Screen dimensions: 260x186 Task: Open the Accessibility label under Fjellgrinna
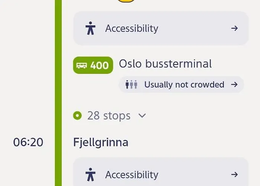click(x=131, y=174)
